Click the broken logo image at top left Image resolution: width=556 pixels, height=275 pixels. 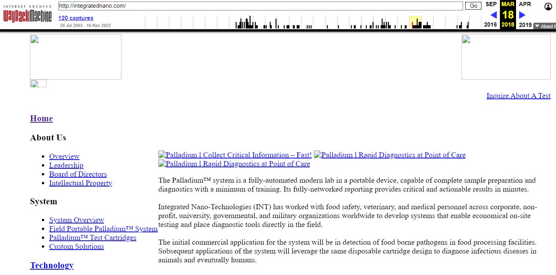coord(76,57)
